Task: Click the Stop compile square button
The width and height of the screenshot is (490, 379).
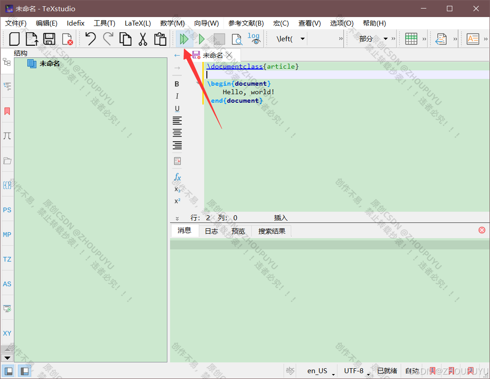Action: coord(219,39)
